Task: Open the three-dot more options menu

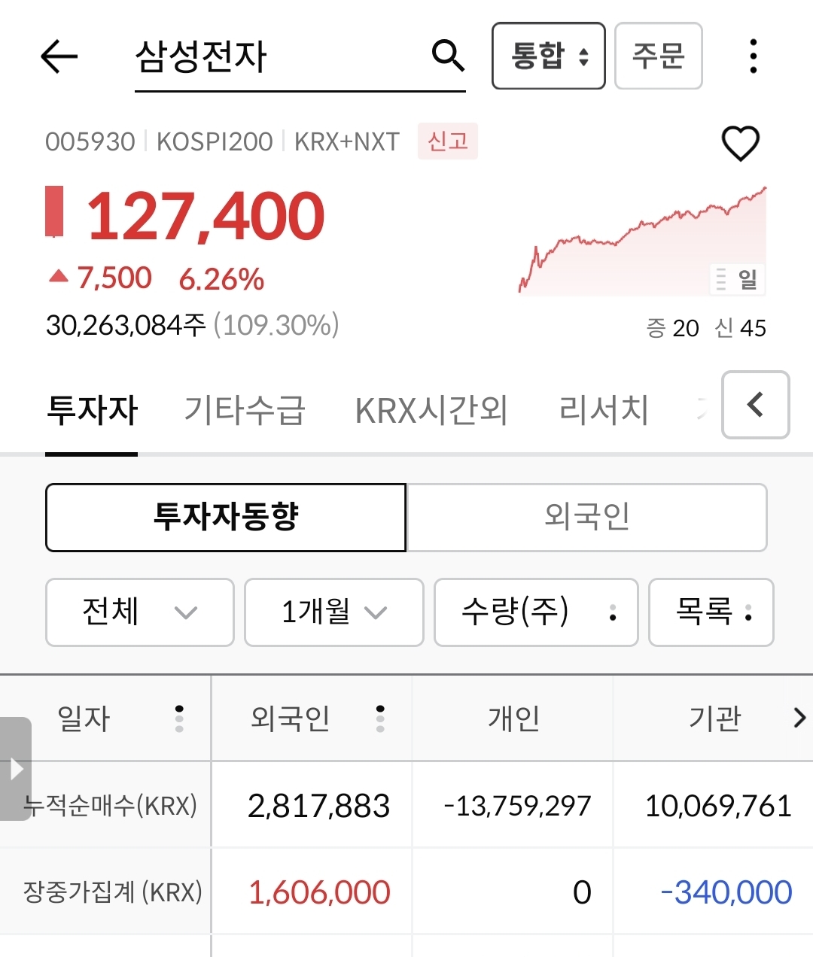Action: coord(753,56)
